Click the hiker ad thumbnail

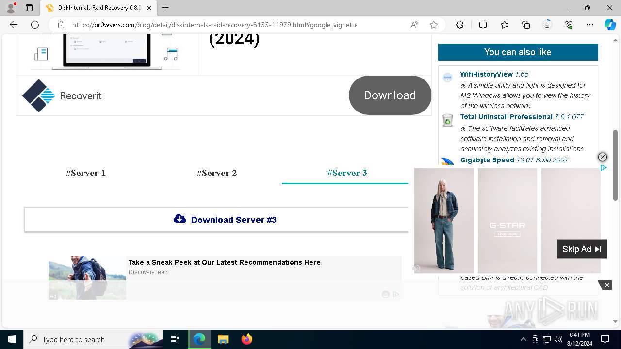tap(87, 277)
